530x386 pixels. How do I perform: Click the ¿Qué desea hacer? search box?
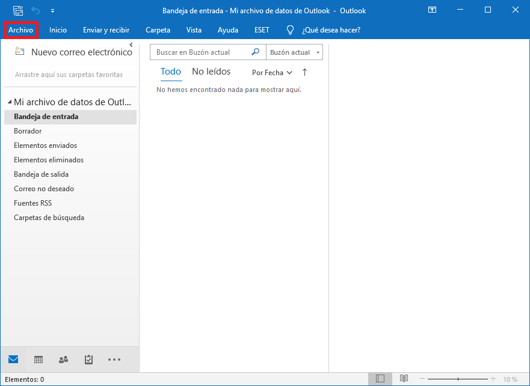[331, 30]
